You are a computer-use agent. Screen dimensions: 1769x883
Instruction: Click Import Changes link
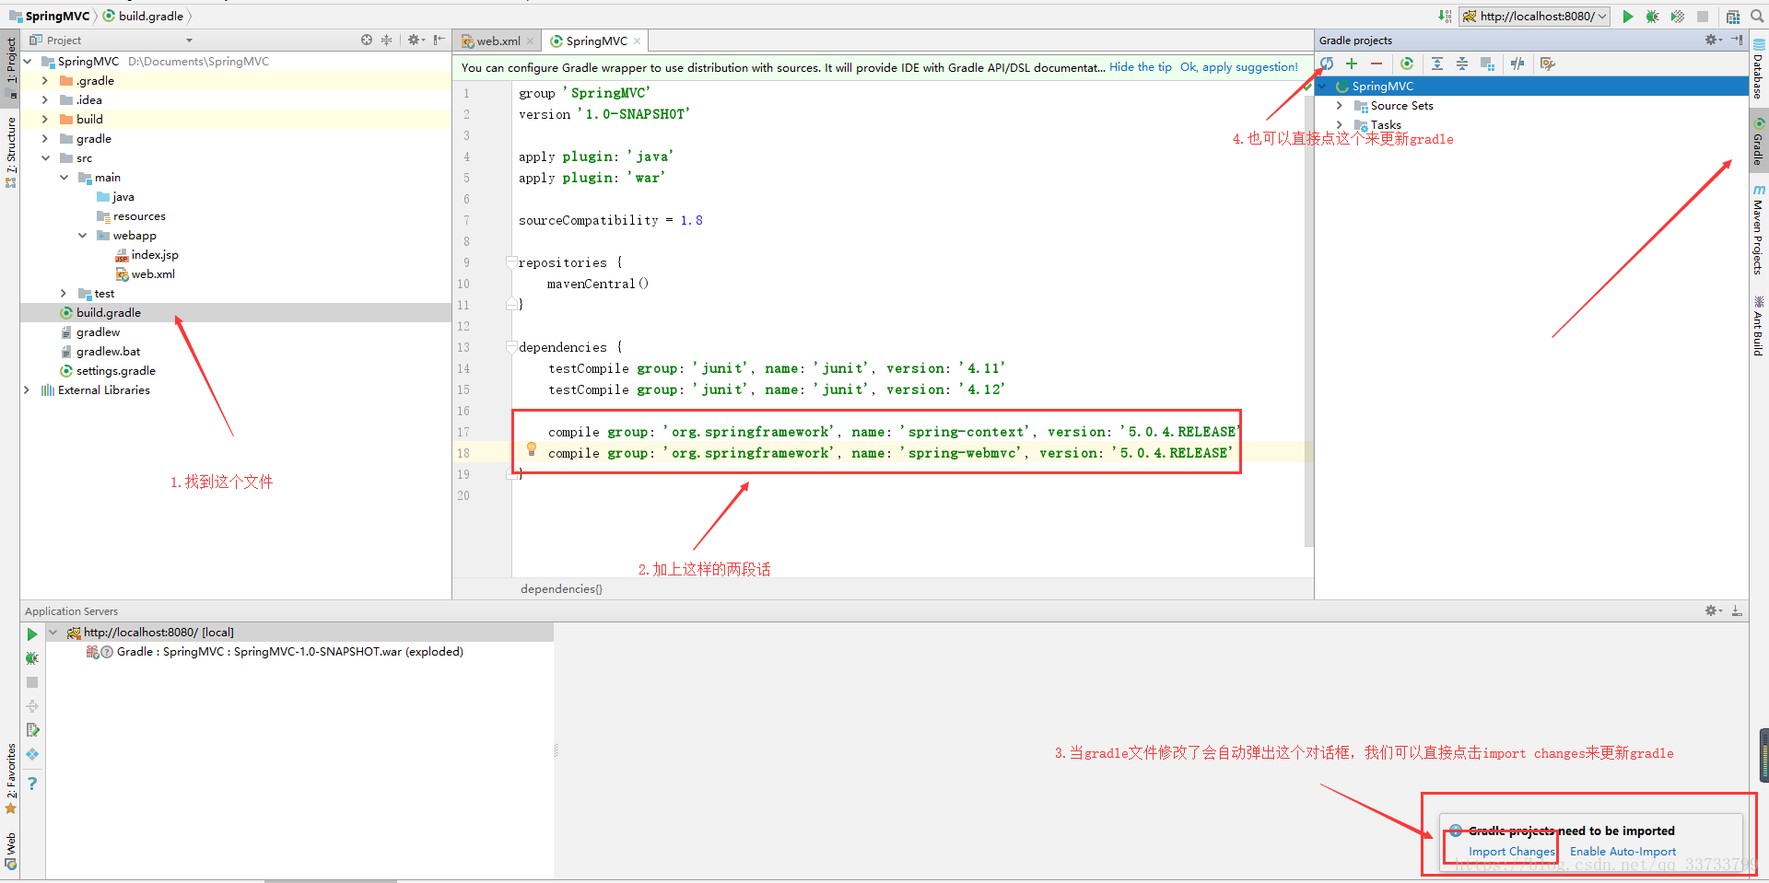click(x=1511, y=852)
